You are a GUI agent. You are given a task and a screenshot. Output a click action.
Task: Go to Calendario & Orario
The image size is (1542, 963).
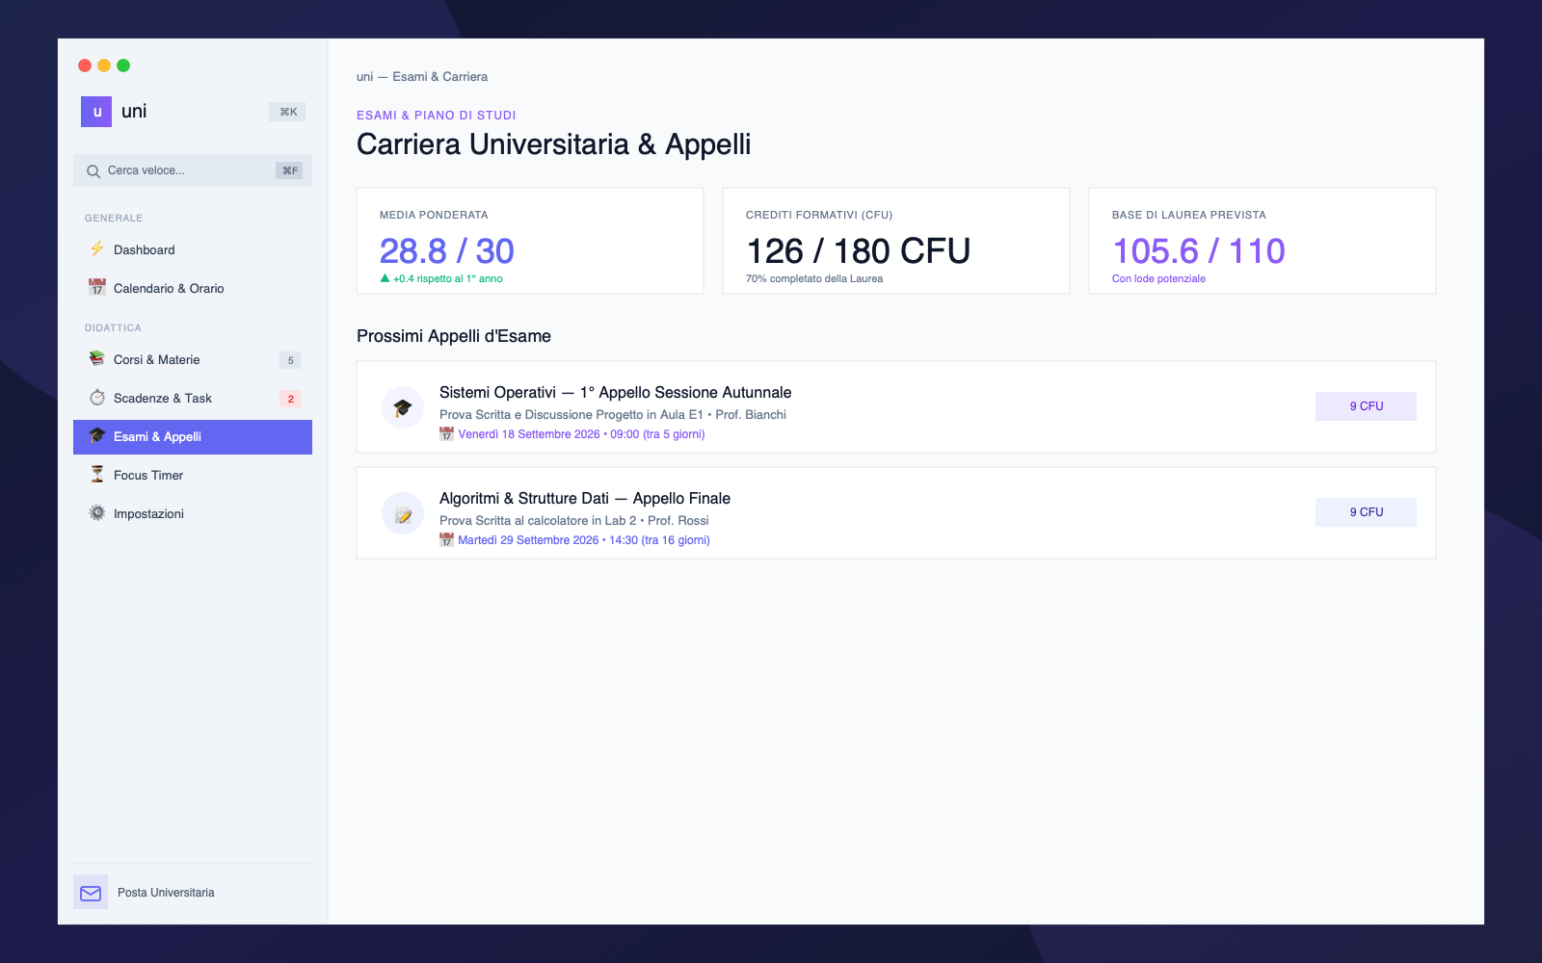193,288
